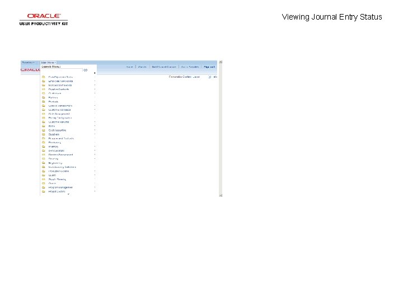Image resolution: width=403 pixels, height=302 pixels.
Task: Open the Project Costing folder icon
Action: pos(44,192)
